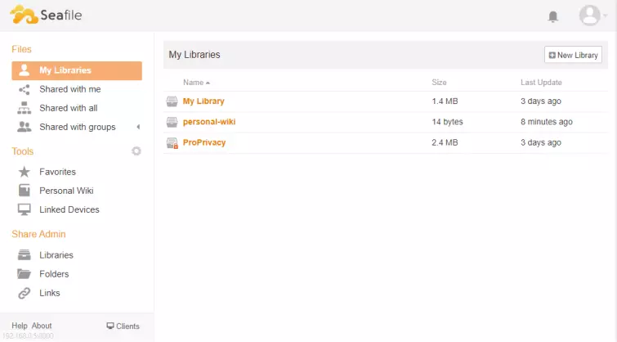Open Share Admin Libraries

click(56, 255)
